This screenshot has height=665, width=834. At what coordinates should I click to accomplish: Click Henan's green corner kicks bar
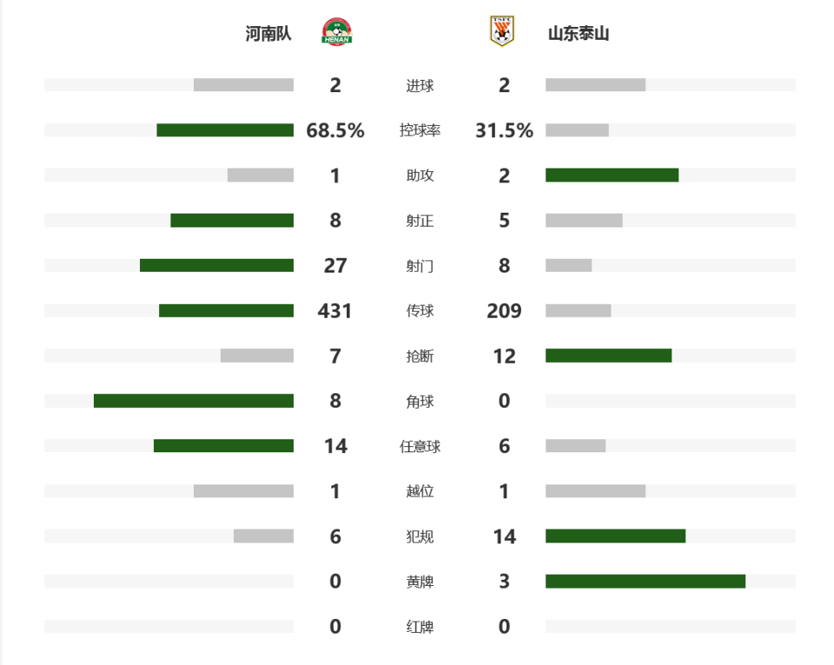pyautogui.click(x=194, y=401)
